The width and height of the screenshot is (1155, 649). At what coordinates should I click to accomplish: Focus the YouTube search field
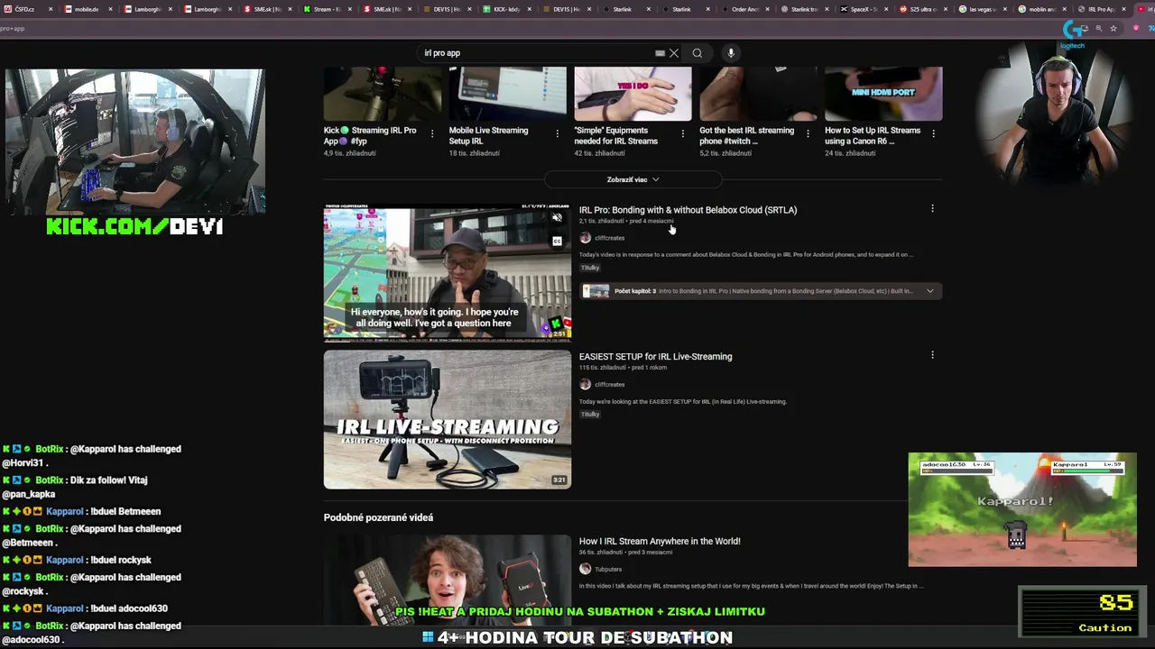[x=537, y=53]
